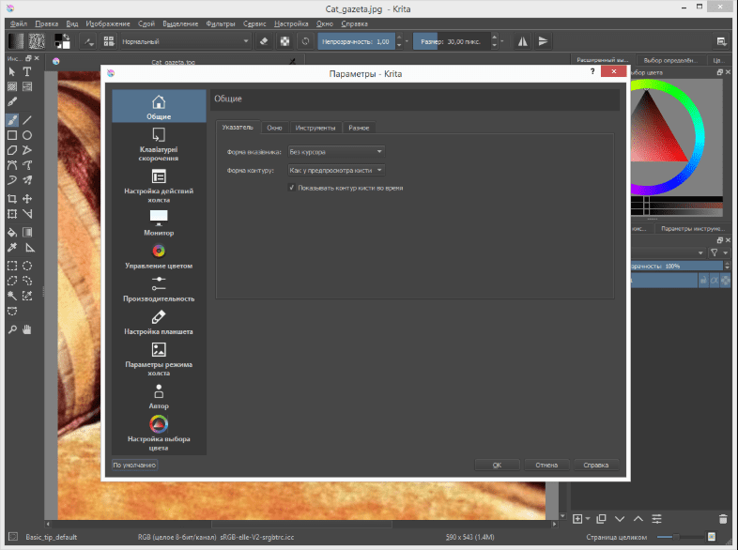Click the 'По умолчанию' button
738x550 pixels.
134,465
